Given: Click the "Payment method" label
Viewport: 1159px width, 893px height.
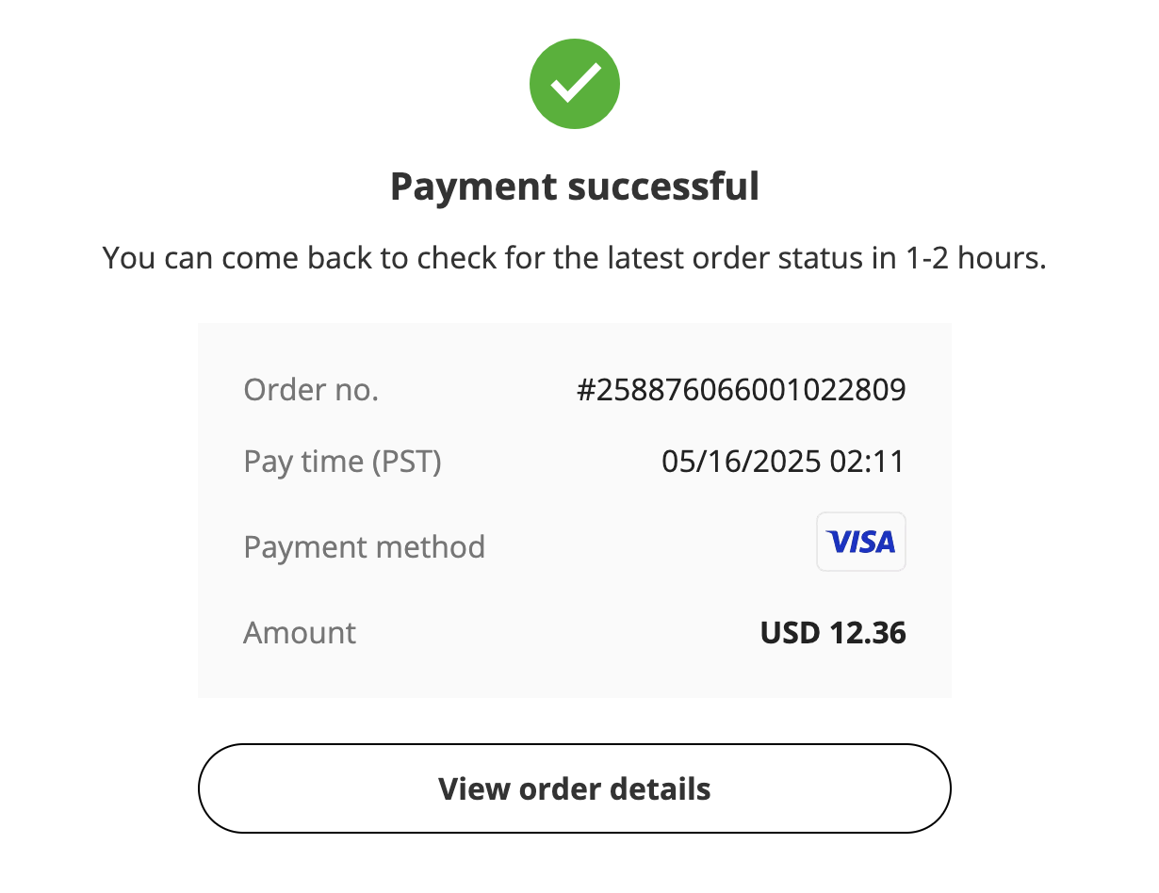Looking at the screenshot, I should click(x=364, y=546).
